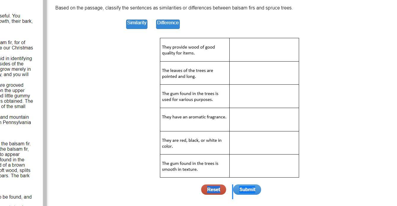The width and height of the screenshot is (397, 206).
Task: Click the 'leaves of the trees are pointed' sentence
Action: (188, 73)
